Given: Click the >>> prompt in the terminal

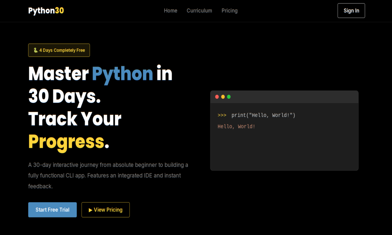Looking at the screenshot, I should point(222,115).
